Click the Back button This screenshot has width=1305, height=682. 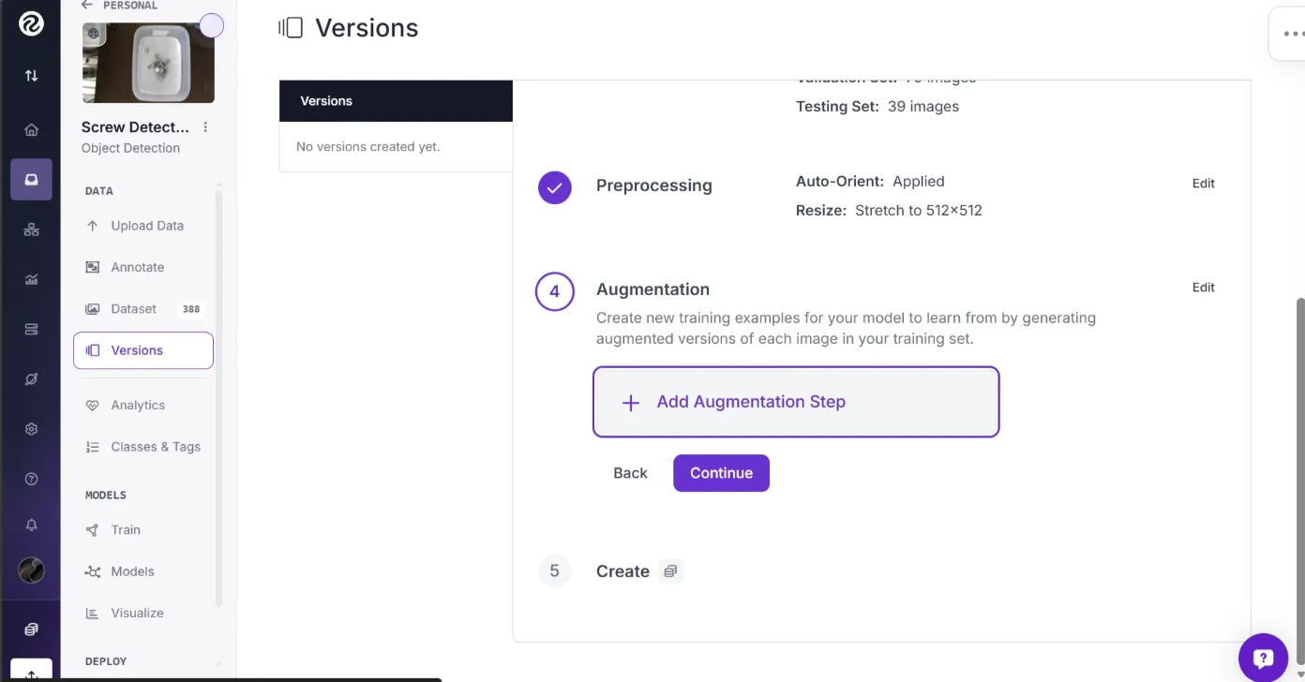click(630, 473)
